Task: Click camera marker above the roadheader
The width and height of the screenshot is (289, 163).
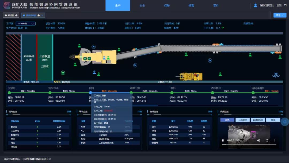Action: [x=94, y=47]
